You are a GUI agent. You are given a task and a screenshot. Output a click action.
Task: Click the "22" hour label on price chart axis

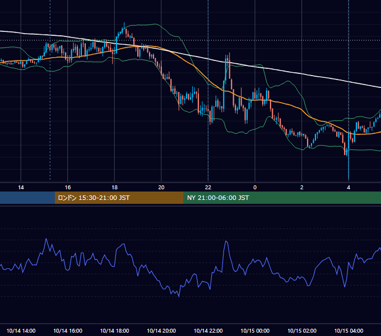208,188
